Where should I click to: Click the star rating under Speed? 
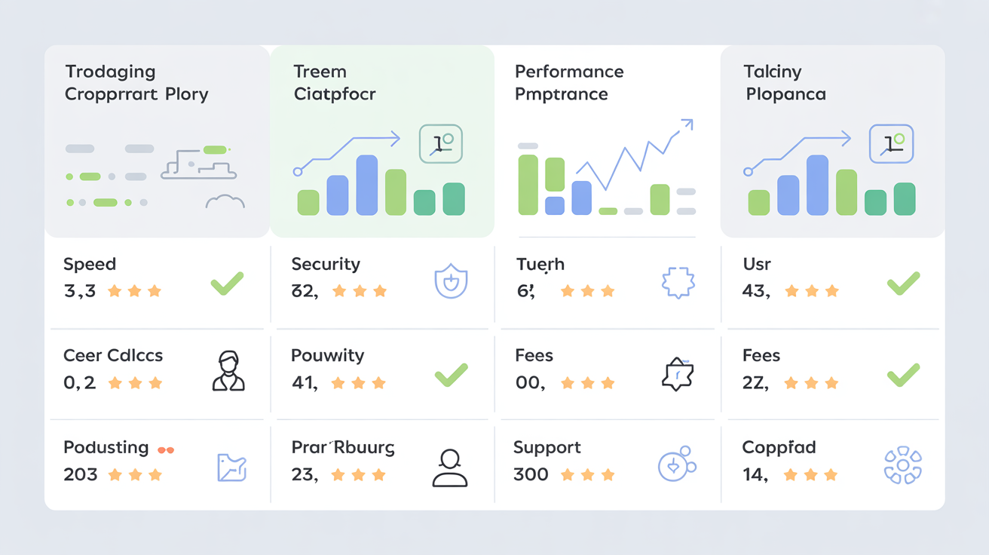(134, 291)
